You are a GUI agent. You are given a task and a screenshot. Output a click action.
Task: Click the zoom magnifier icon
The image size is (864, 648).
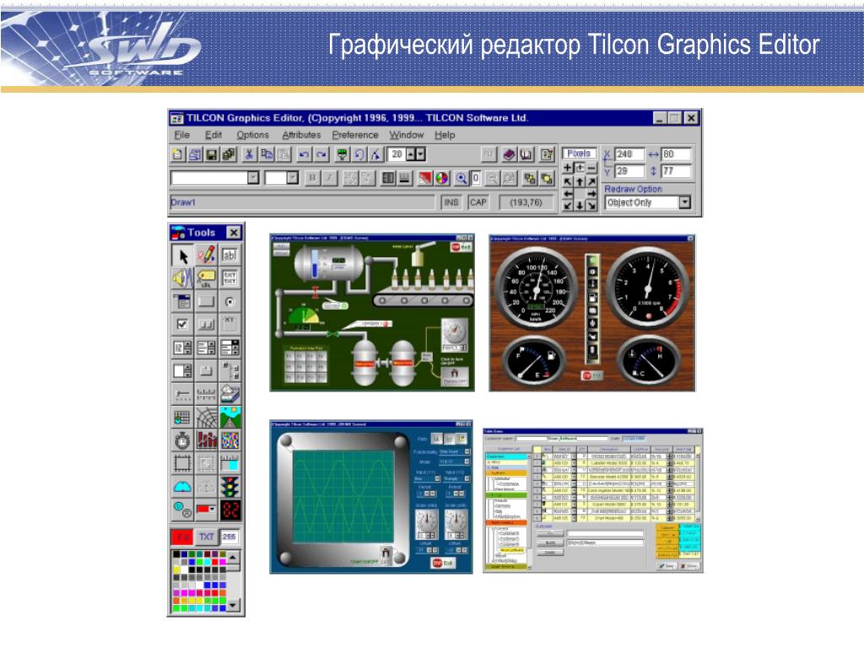(x=462, y=178)
